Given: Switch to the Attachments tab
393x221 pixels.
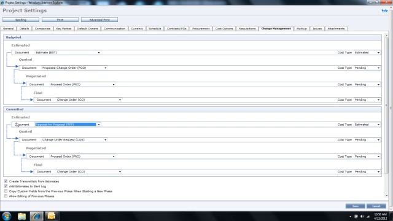Looking at the screenshot, I should point(336,29).
